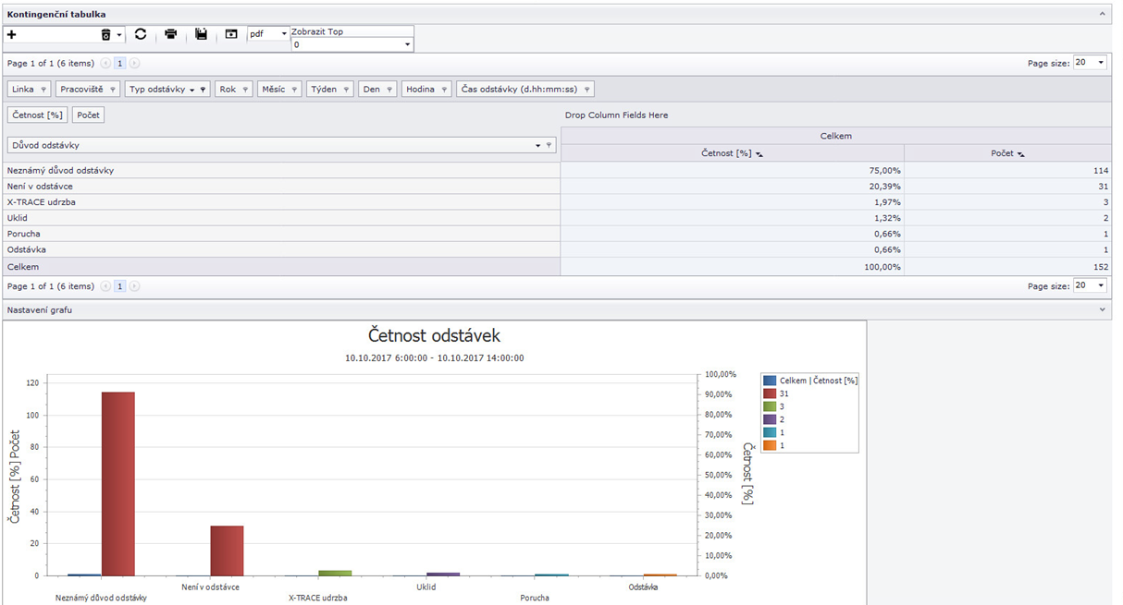
Task: Click the Četnost [%] data field button
Action: 37,115
